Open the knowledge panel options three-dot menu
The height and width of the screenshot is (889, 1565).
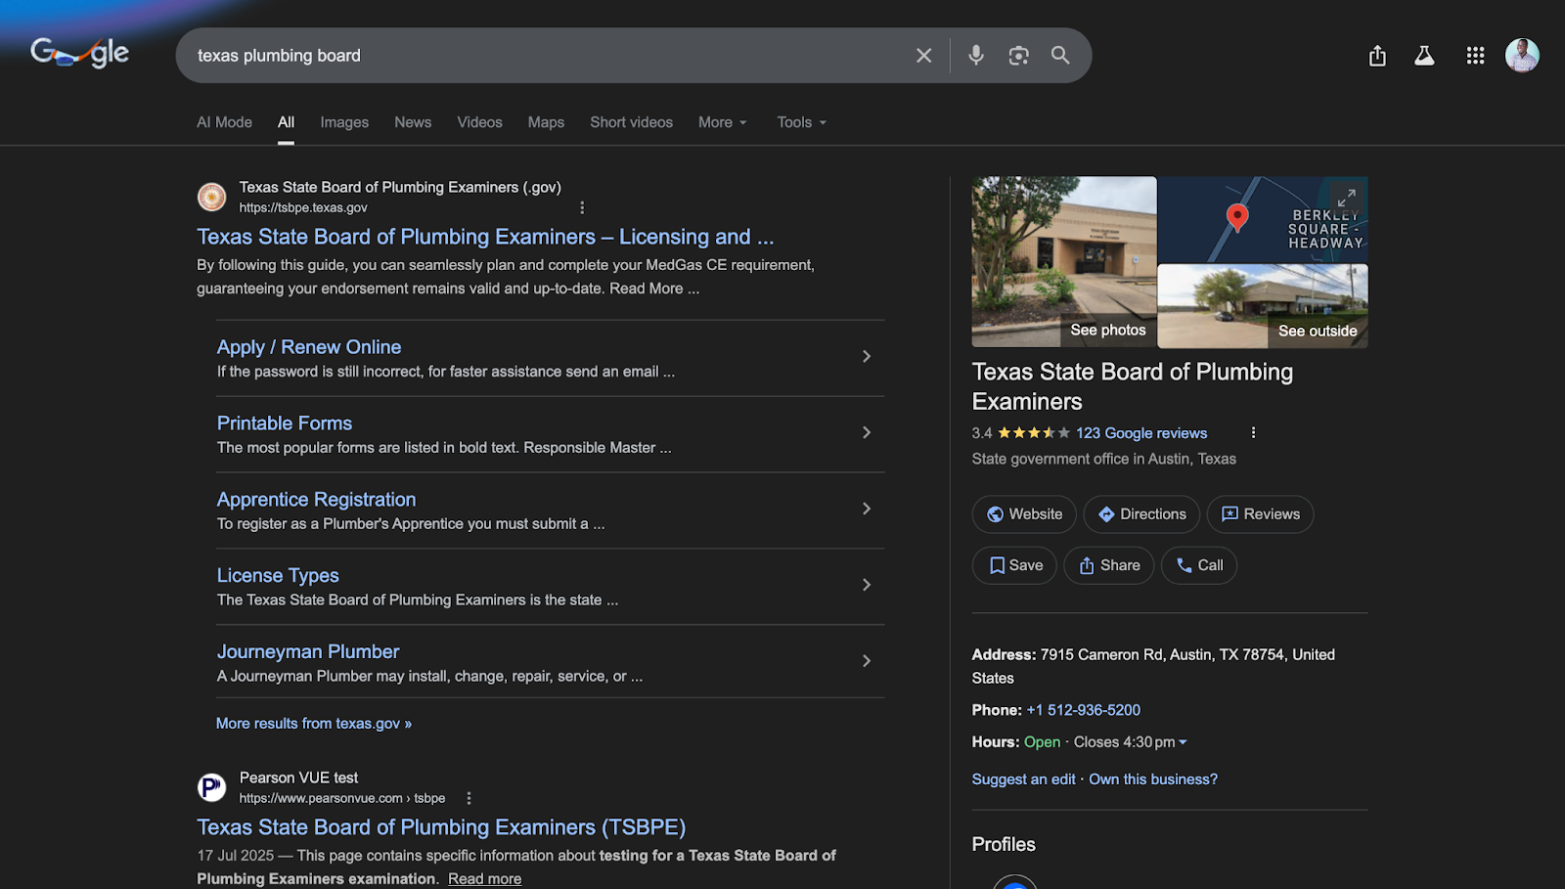[x=1253, y=431]
